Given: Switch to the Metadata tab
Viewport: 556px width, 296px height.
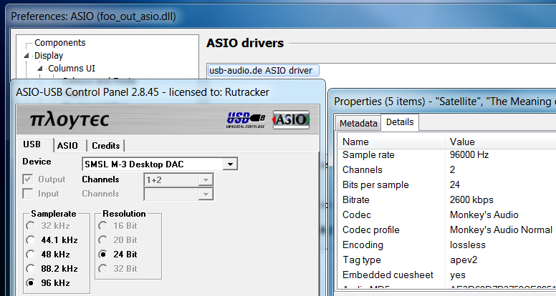Looking at the screenshot, I should click(x=358, y=123).
